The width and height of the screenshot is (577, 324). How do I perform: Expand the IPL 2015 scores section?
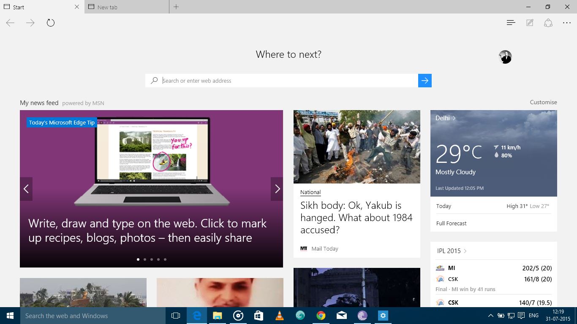coord(465,251)
